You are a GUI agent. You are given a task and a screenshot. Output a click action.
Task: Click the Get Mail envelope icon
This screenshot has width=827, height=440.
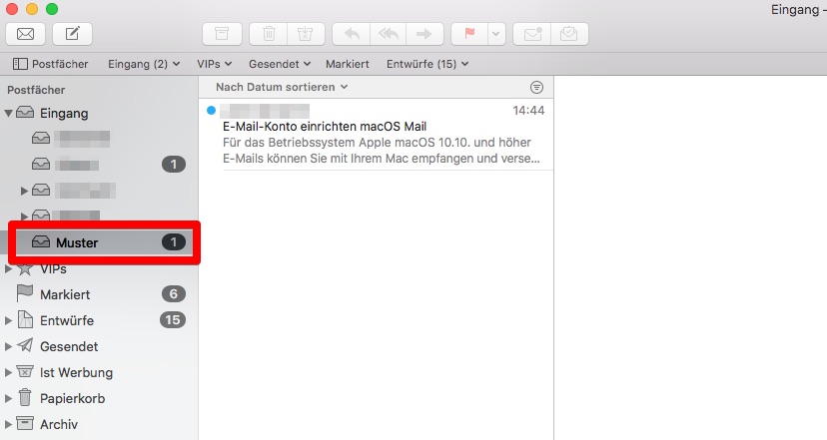click(x=26, y=34)
